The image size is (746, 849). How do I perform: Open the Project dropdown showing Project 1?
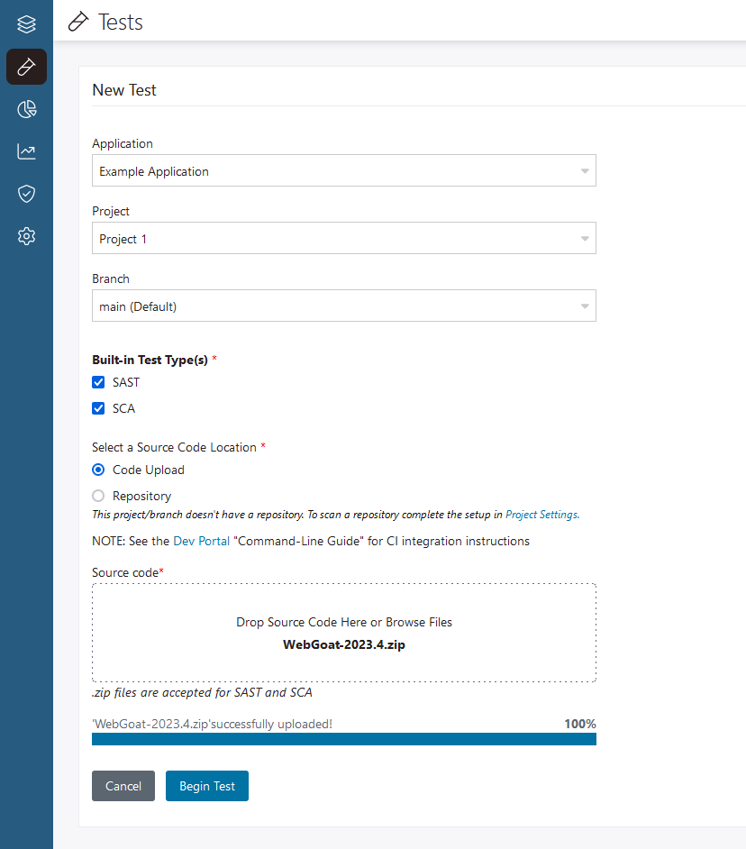point(343,239)
